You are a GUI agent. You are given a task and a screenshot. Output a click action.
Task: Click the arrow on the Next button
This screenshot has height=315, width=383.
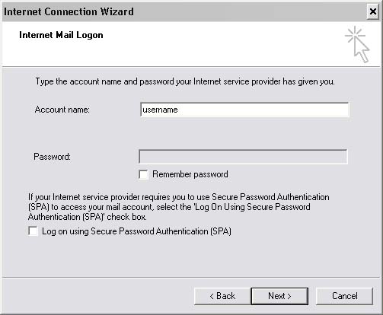coord(289,296)
